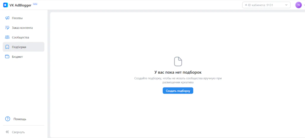Go to the Сообщества section
This screenshot has height=138, width=305.
pos(24,37)
